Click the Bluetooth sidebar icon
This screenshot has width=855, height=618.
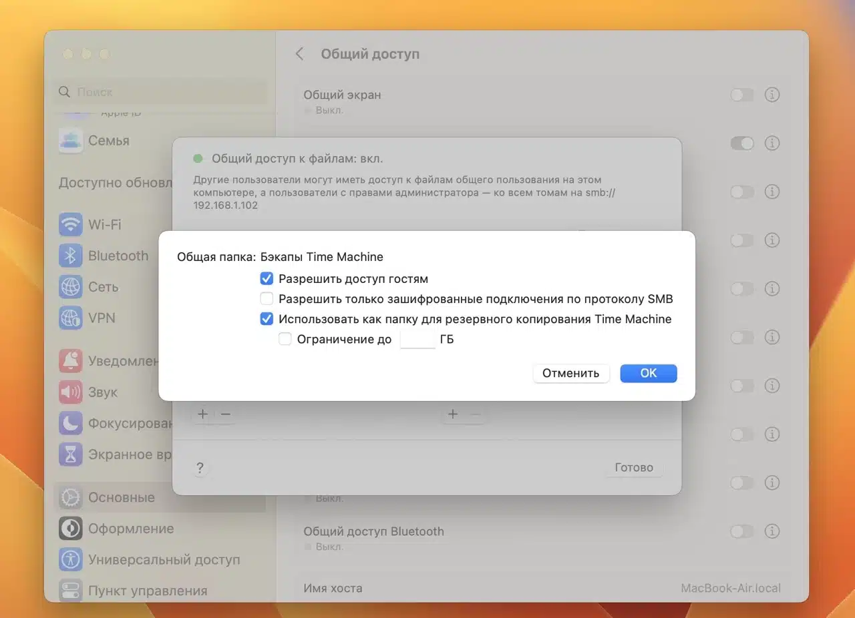tap(70, 256)
